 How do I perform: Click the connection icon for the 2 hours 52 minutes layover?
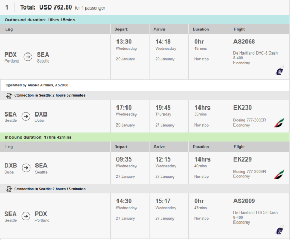point(9,95)
